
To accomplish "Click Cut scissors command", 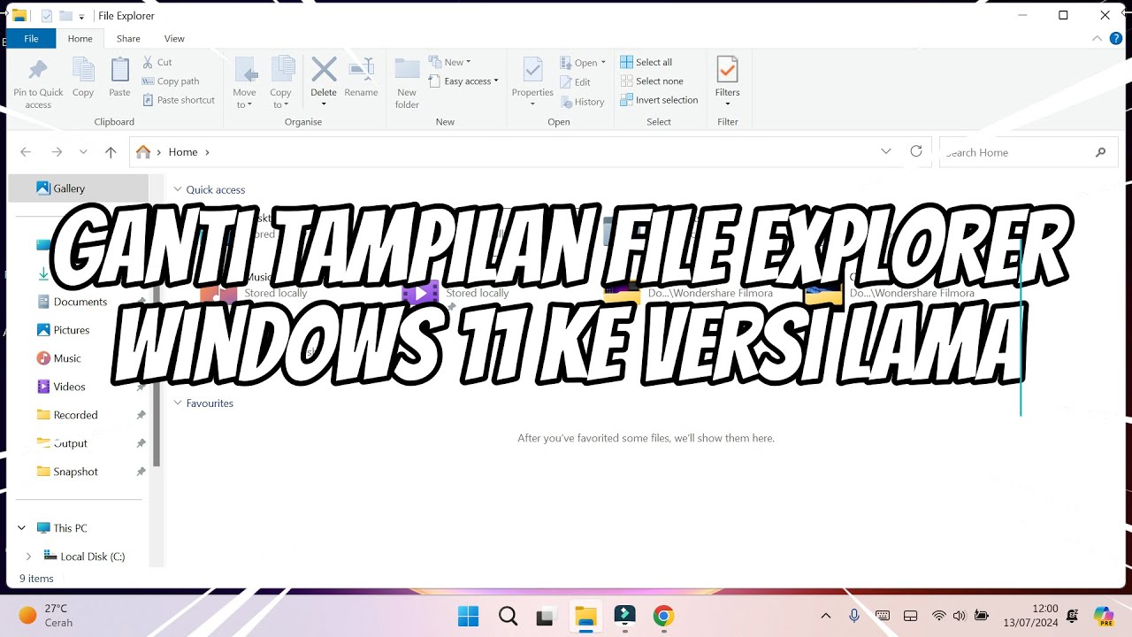I will pyautogui.click(x=157, y=62).
